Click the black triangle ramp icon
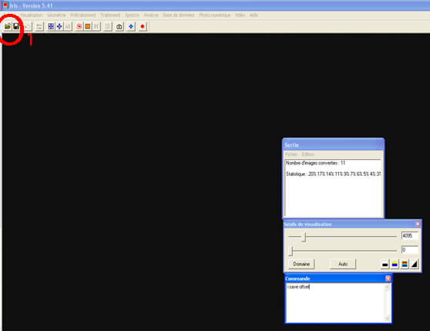 (415, 265)
